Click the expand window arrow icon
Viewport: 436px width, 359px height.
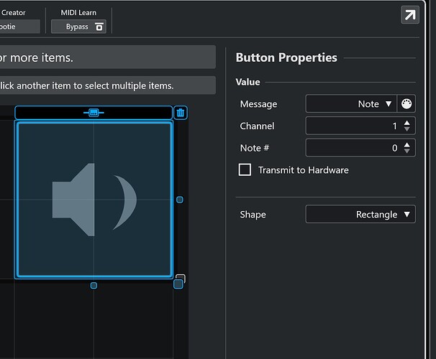pos(410,15)
